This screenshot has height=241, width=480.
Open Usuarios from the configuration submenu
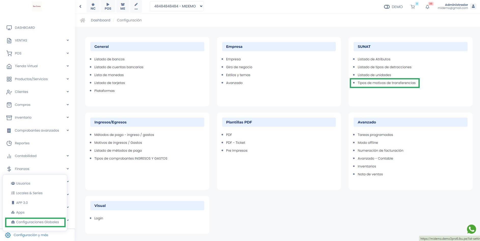coord(23,183)
